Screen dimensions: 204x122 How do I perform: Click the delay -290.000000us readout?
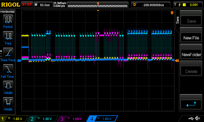click(153, 5)
